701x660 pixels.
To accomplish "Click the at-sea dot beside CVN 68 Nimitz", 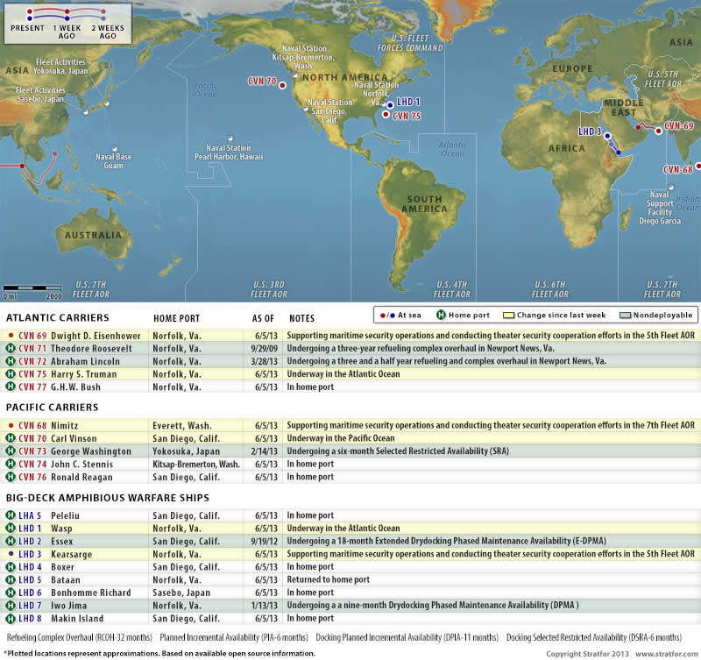I will tap(11, 425).
